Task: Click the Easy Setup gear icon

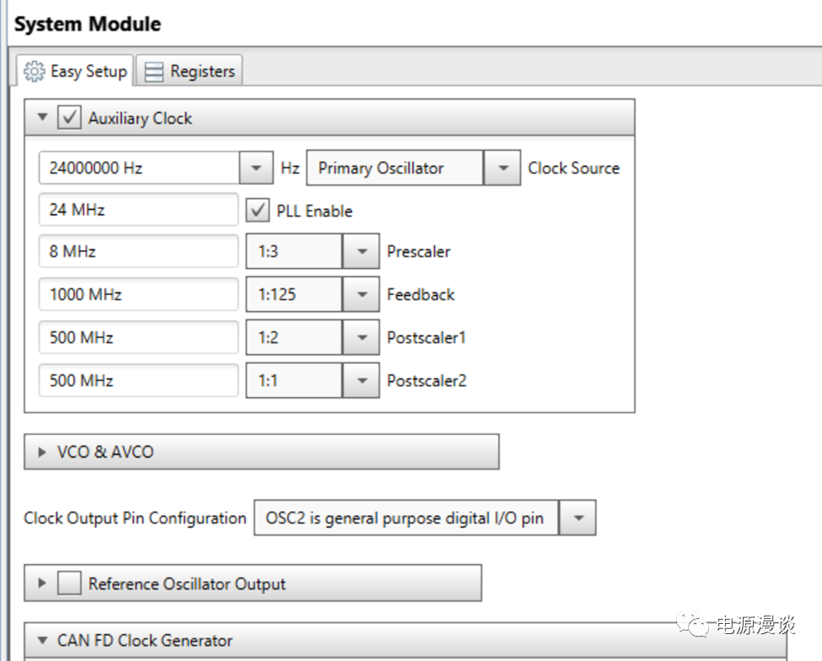Action: pos(35,72)
